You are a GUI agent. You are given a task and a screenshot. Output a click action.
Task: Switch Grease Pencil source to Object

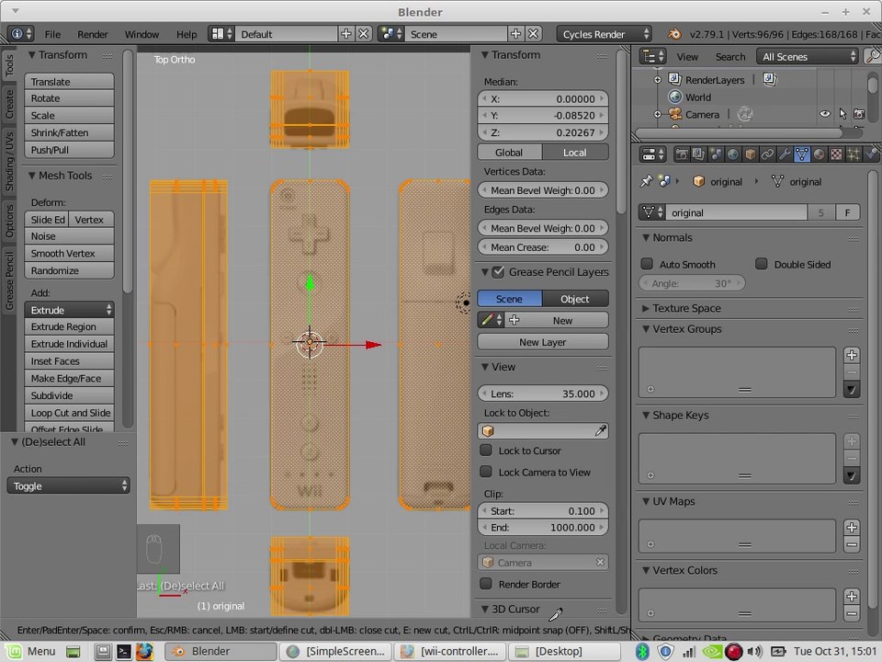click(575, 299)
